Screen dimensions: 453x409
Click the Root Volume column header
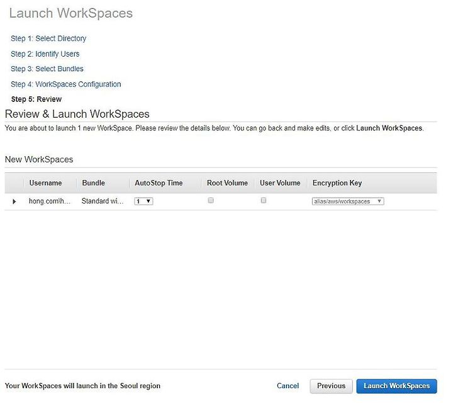coord(227,183)
